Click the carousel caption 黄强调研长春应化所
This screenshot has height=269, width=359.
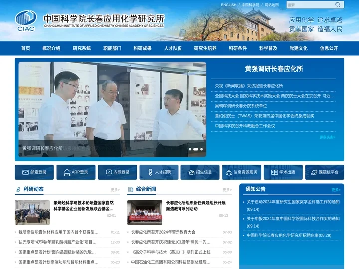point(42,148)
